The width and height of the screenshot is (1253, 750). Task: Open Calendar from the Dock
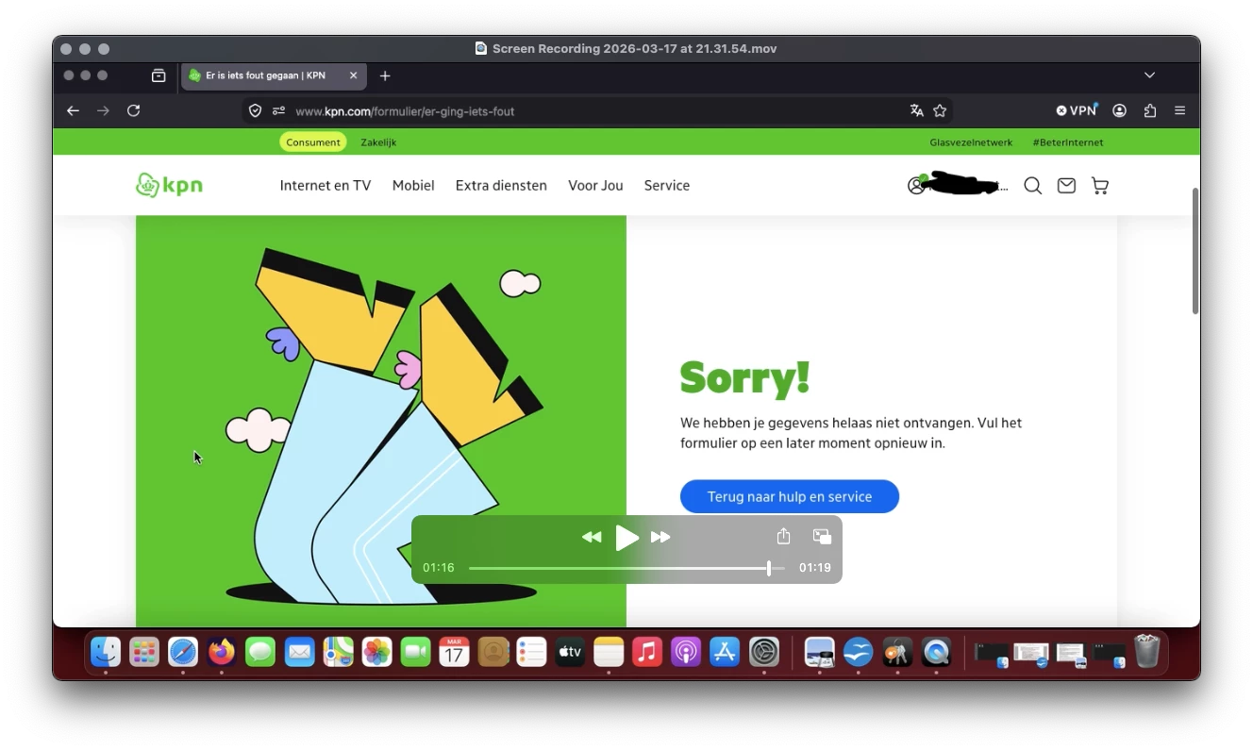pyautogui.click(x=454, y=651)
